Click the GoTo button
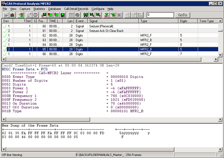 click(183, 15)
